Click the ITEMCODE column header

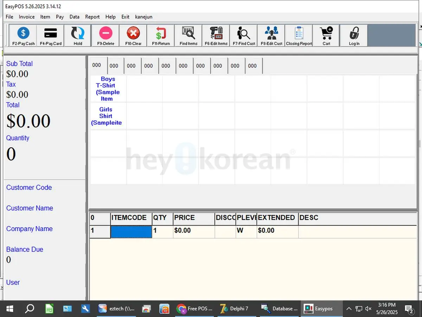click(x=131, y=218)
